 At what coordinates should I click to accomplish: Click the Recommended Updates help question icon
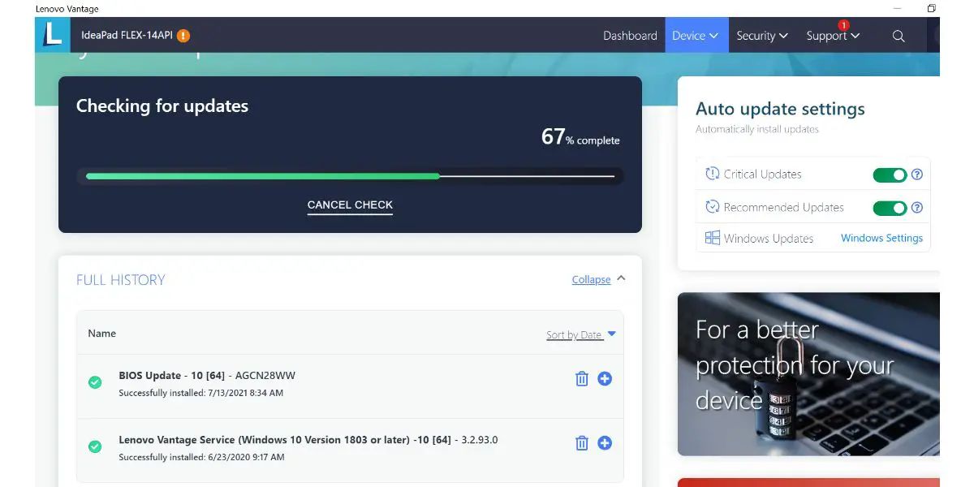(x=917, y=208)
